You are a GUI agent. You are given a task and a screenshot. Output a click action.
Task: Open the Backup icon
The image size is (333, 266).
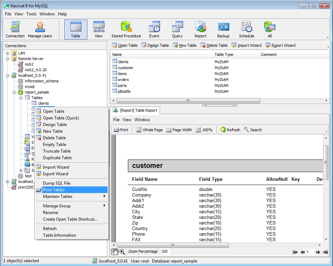point(223,29)
